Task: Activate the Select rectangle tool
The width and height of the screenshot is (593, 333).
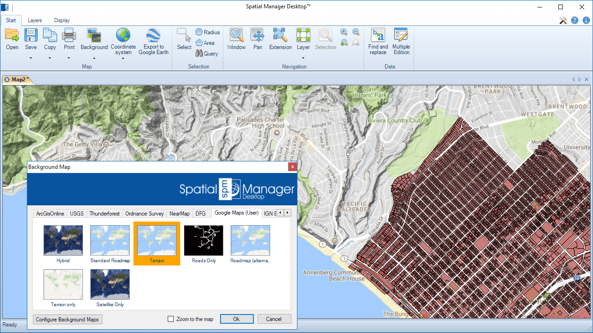Action: click(x=184, y=35)
